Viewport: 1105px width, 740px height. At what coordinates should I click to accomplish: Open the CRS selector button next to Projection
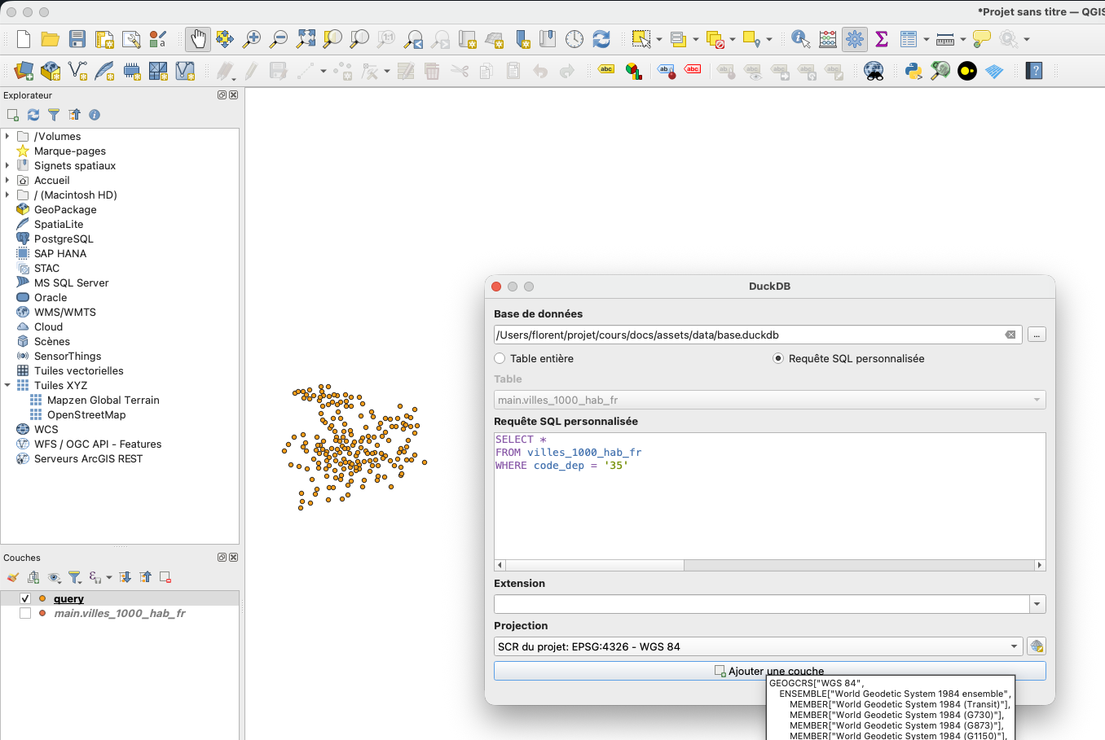click(1037, 646)
